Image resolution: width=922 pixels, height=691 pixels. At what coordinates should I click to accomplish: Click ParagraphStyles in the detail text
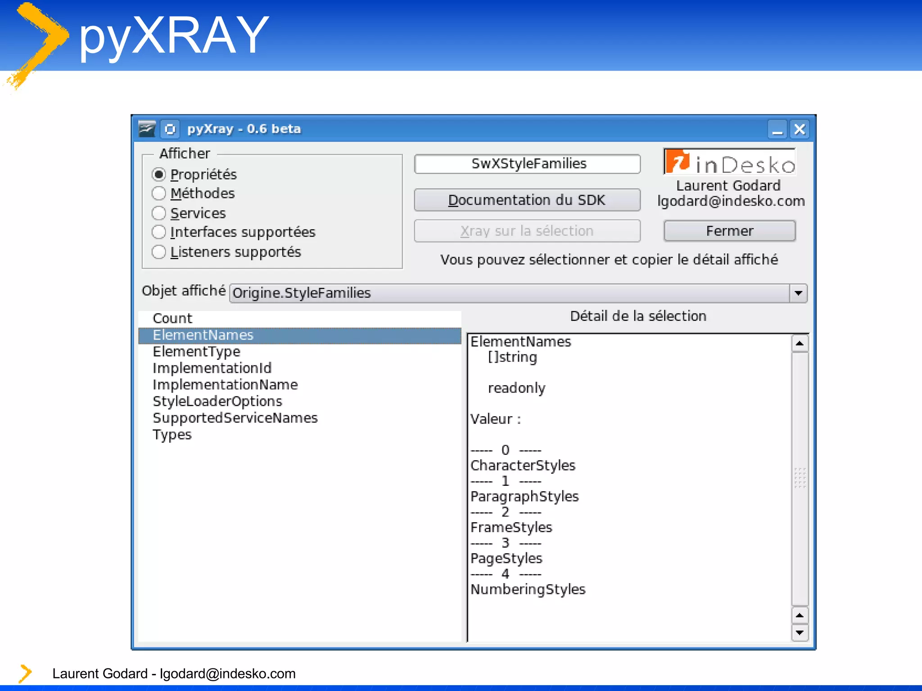pyautogui.click(x=524, y=497)
